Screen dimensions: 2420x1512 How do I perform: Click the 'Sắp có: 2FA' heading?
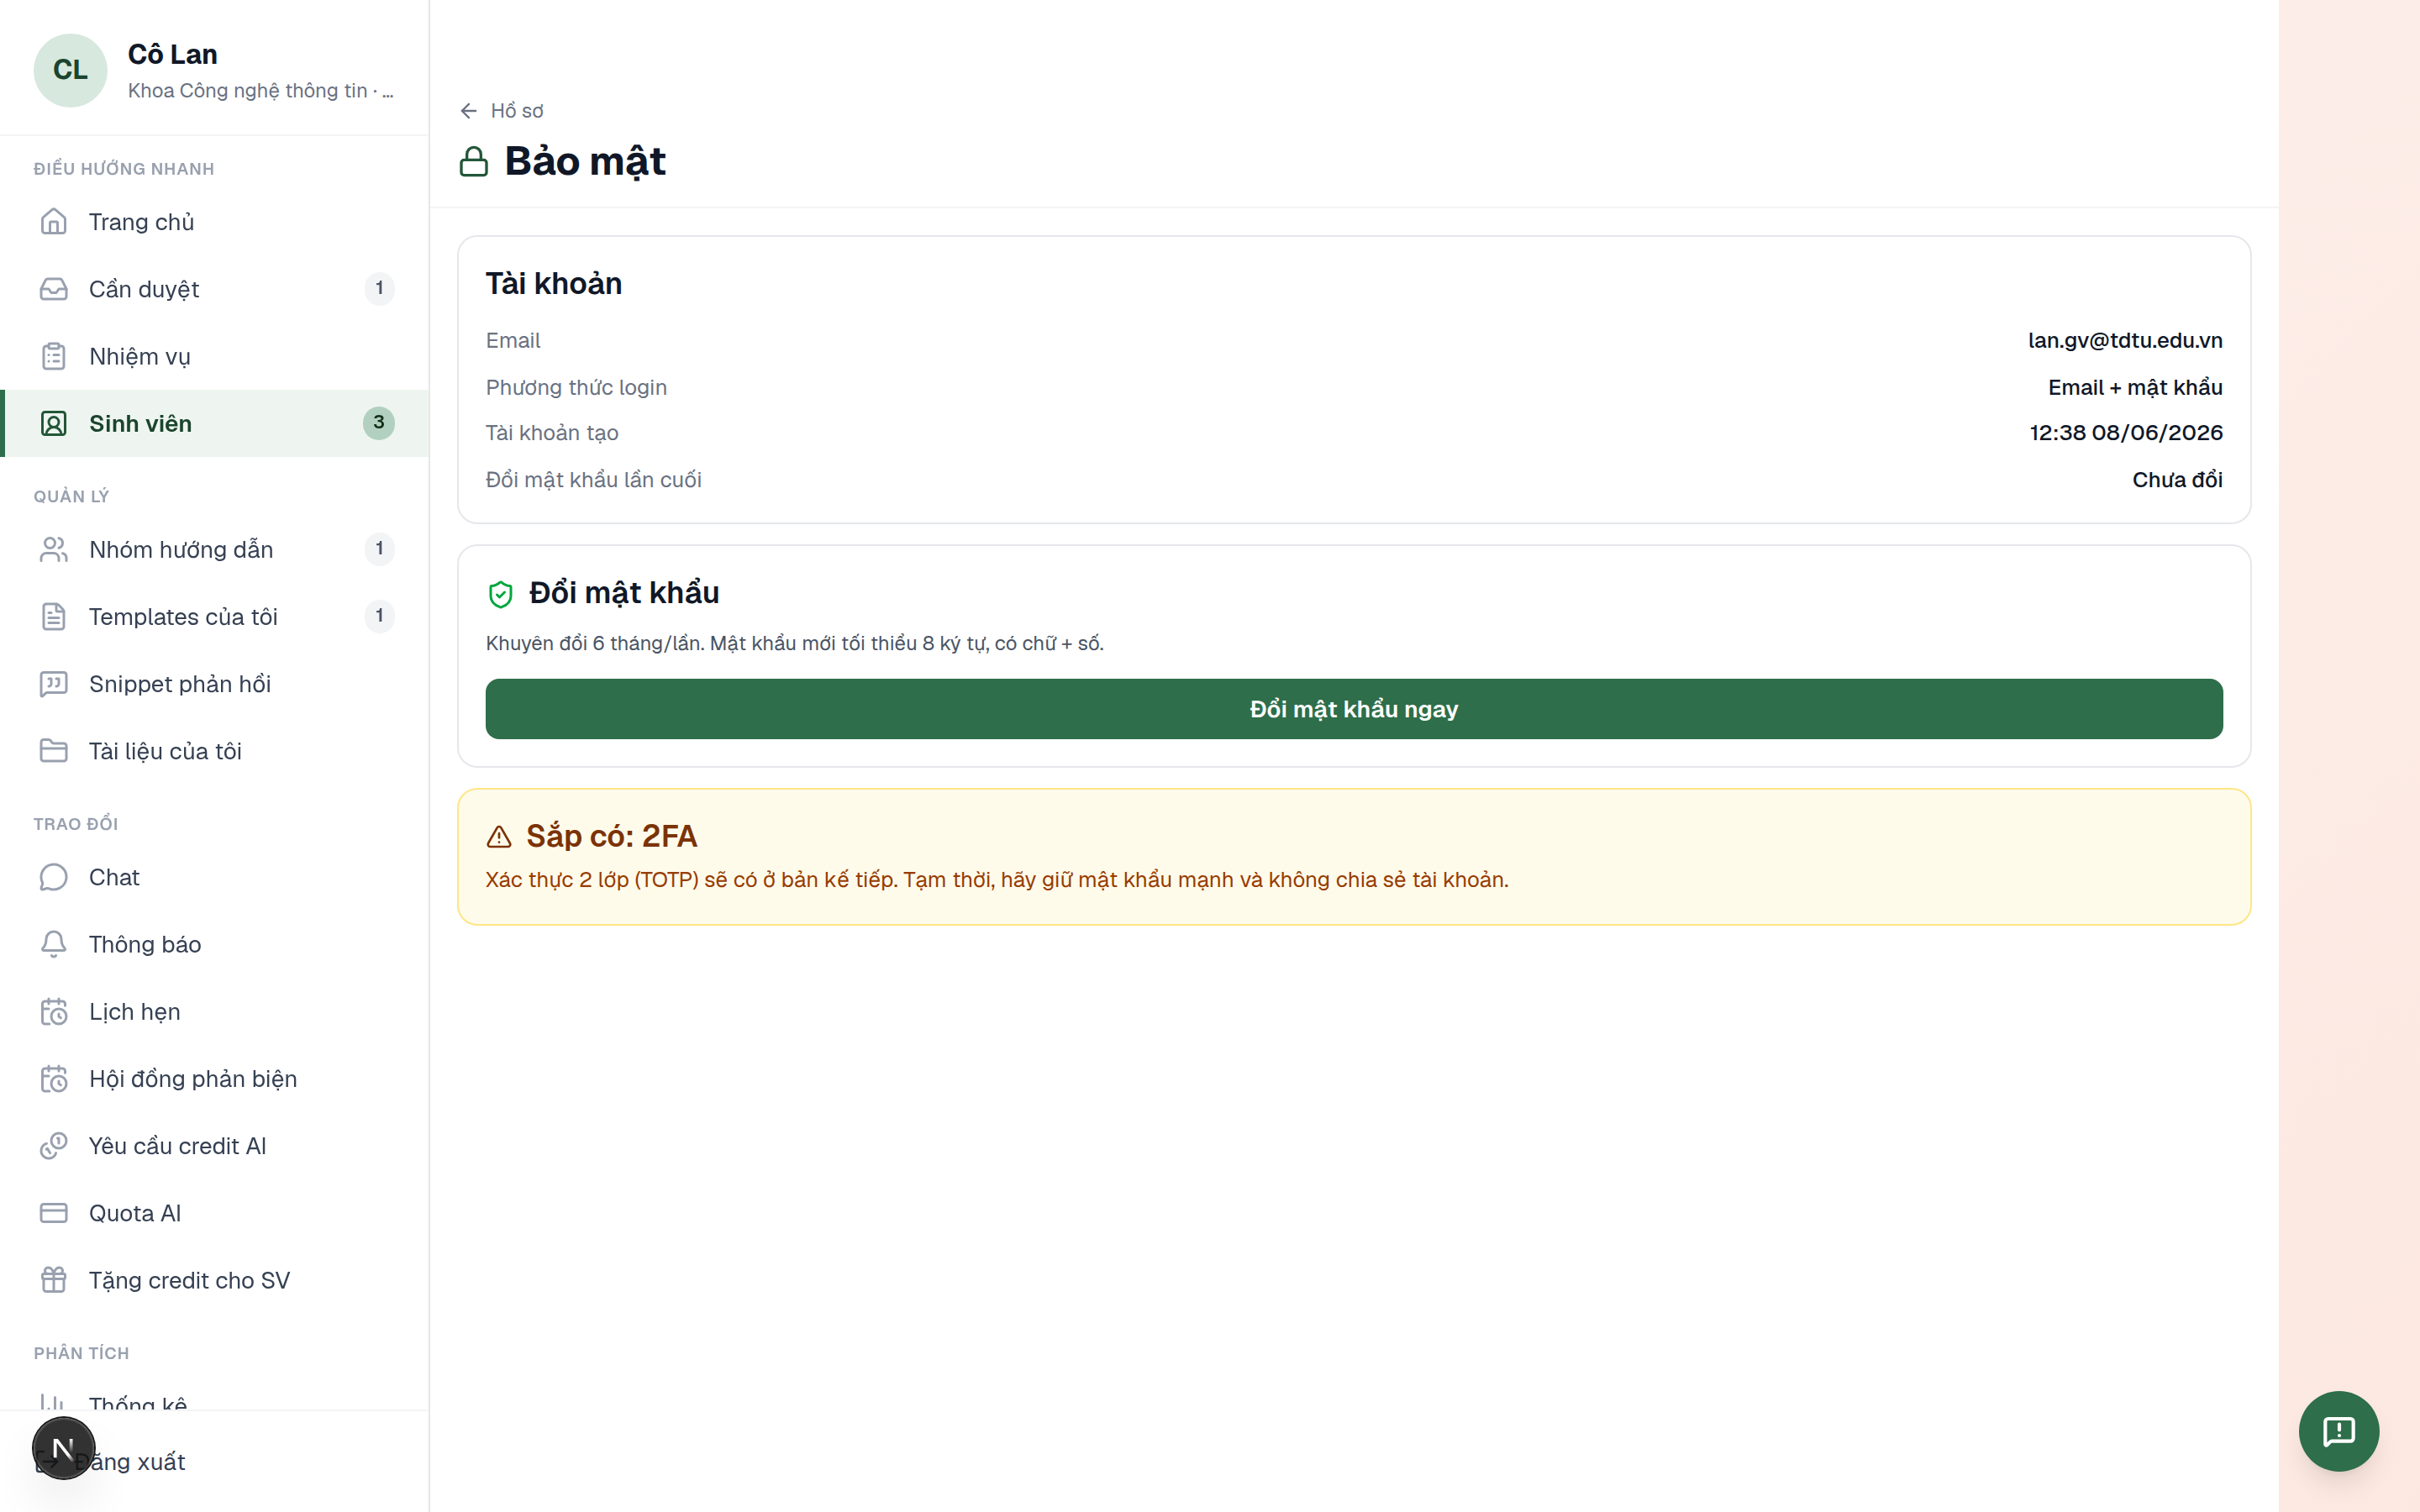611,836
